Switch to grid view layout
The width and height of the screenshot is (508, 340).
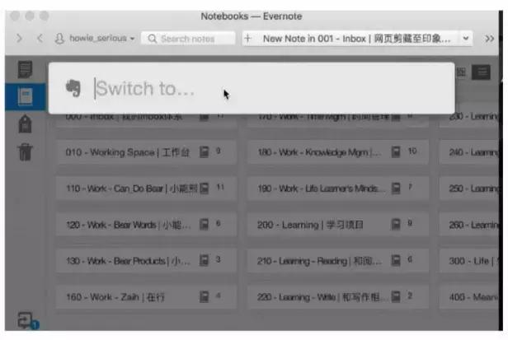click(x=461, y=72)
